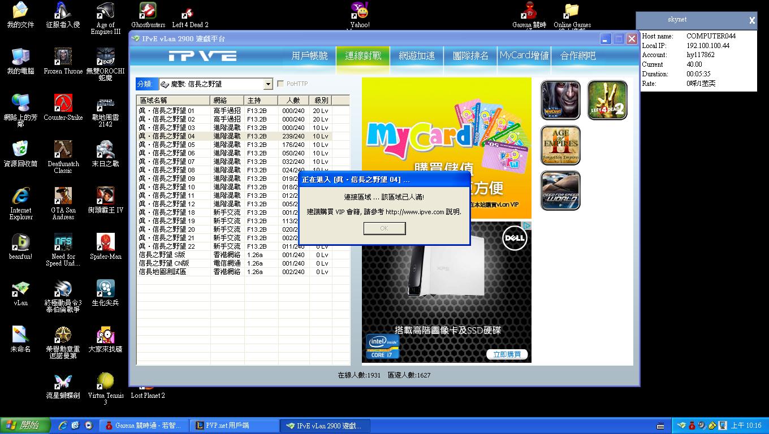Select the MyCard增值 tab
This screenshot has height=434, width=769.
[x=524, y=56]
